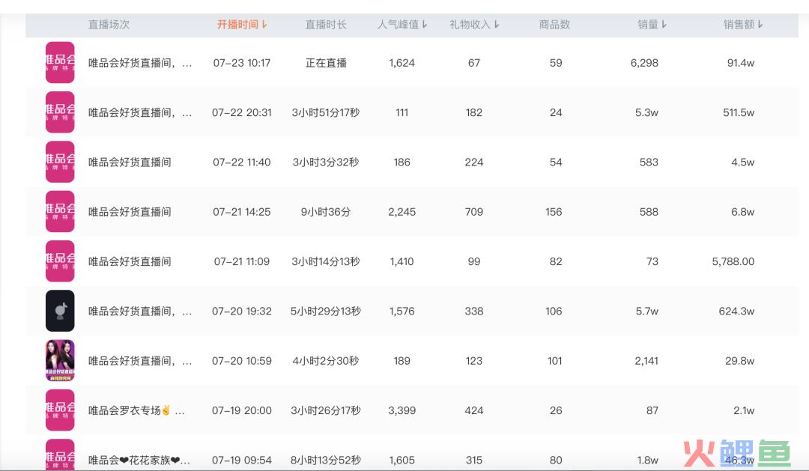This screenshot has width=809, height=471.
Task: Select duration 3小时51分17秒
Action: (x=326, y=112)
